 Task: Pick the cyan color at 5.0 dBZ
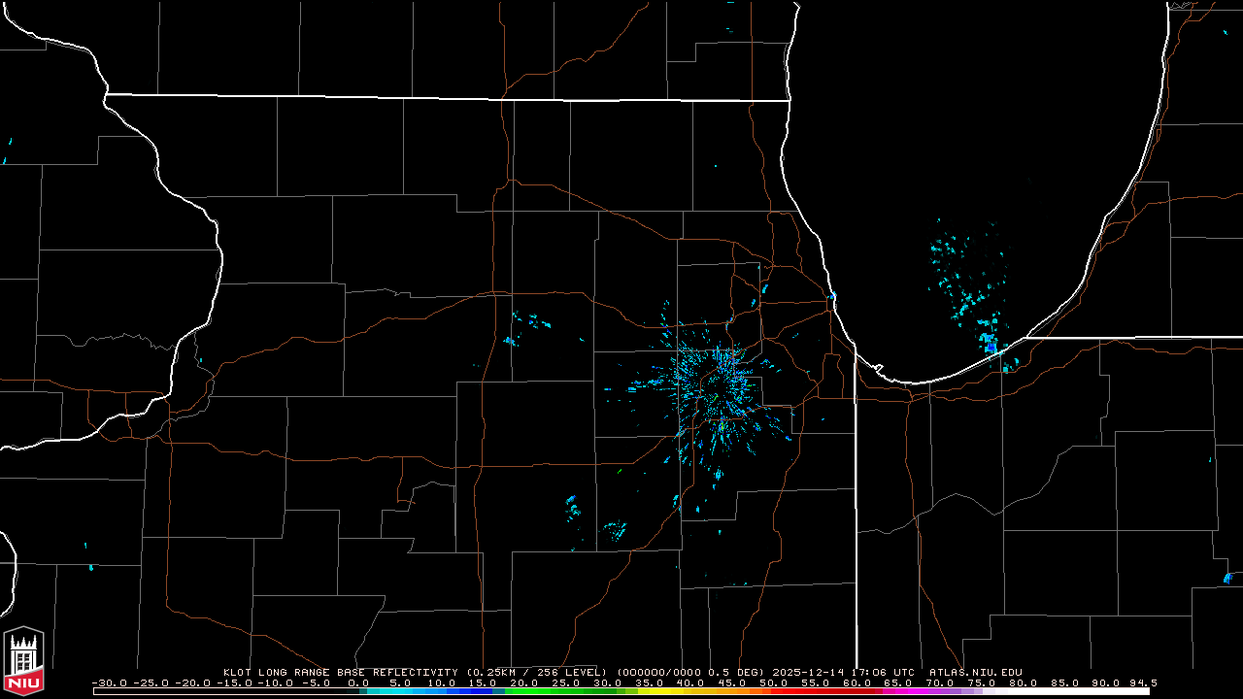point(399,691)
